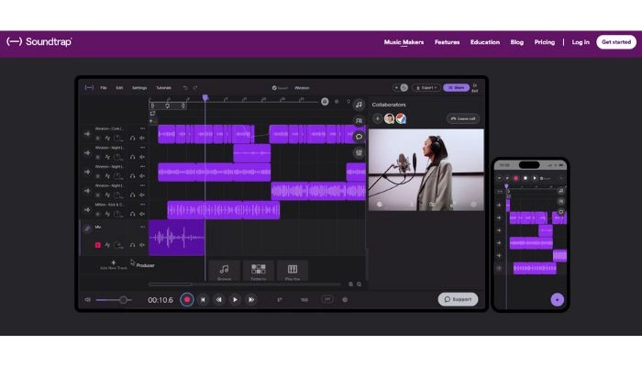Viewport: 642px width, 367px height.
Task: Open the Browse loops tile
Action: tap(225, 271)
